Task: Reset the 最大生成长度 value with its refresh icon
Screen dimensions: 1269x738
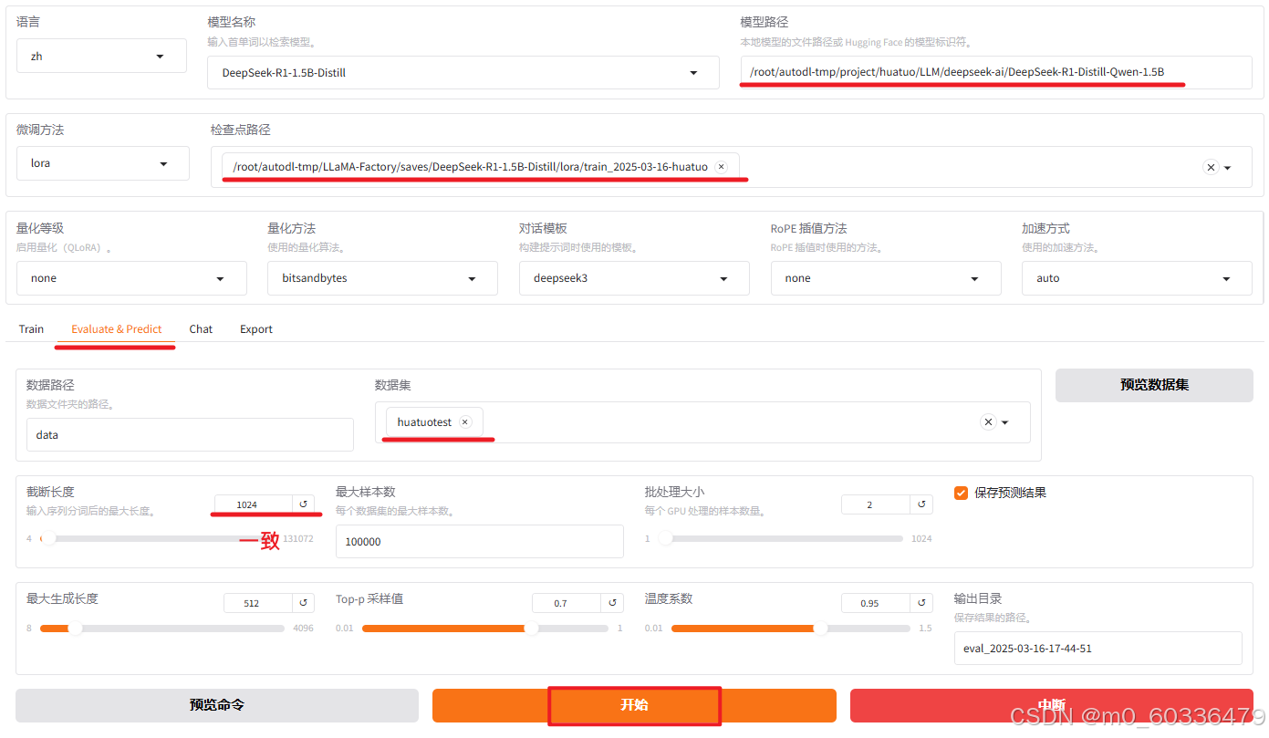Action: [304, 603]
